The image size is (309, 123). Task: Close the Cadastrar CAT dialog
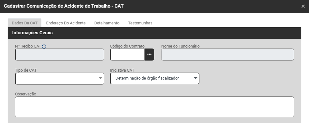click(303, 6)
